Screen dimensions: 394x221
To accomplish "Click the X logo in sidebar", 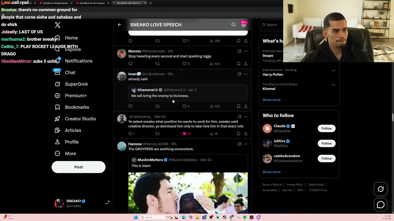I will click(58, 25).
